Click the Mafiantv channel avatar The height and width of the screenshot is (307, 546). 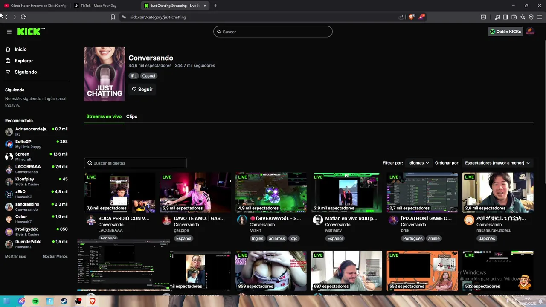(318, 220)
